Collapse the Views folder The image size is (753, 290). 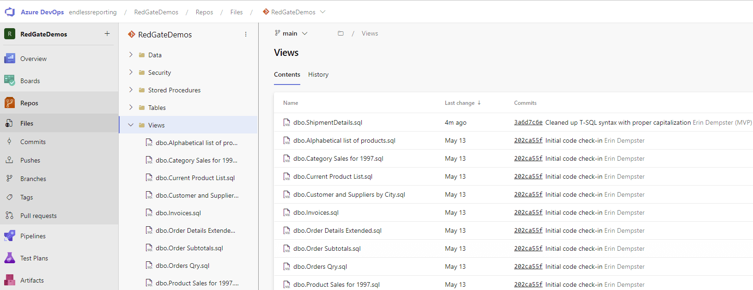click(x=131, y=125)
